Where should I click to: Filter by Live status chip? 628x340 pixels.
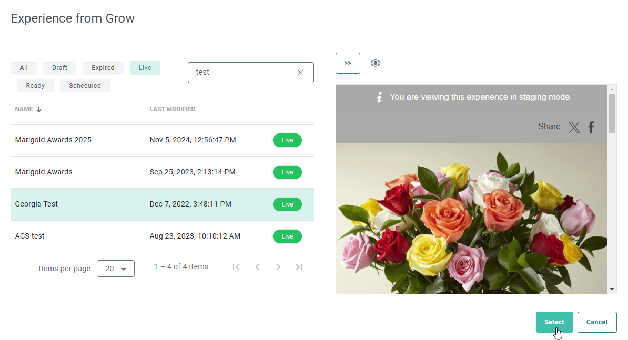click(x=145, y=68)
